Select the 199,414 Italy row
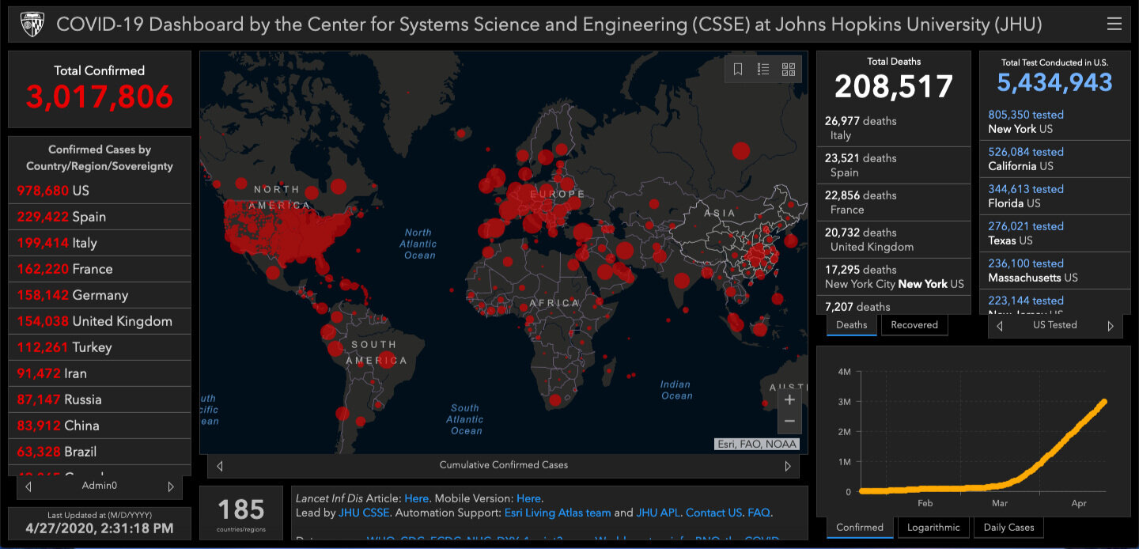Viewport: 1139px width, 549px height. tap(100, 243)
